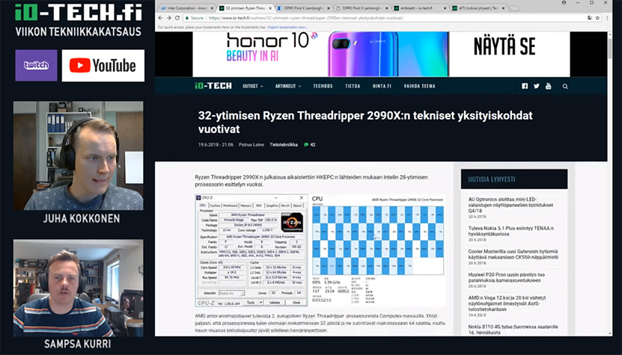Viewport: 622px width, 355px height.
Task: Click the green comment bubble icon
Action: click(x=306, y=144)
